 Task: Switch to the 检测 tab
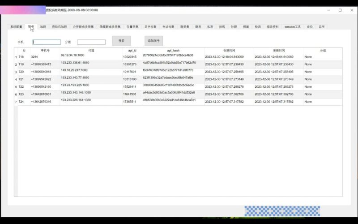[x=258, y=27]
